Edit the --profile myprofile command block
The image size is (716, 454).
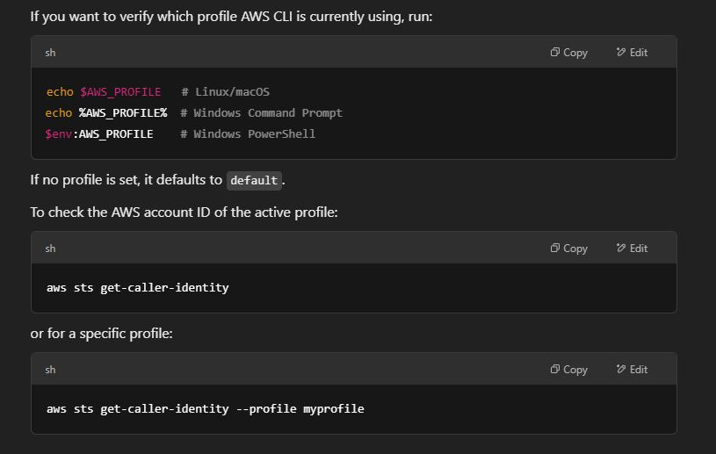632,370
